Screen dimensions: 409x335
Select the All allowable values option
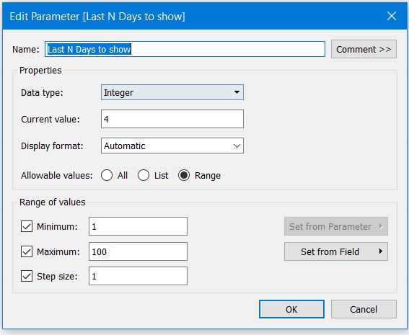tap(107, 175)
